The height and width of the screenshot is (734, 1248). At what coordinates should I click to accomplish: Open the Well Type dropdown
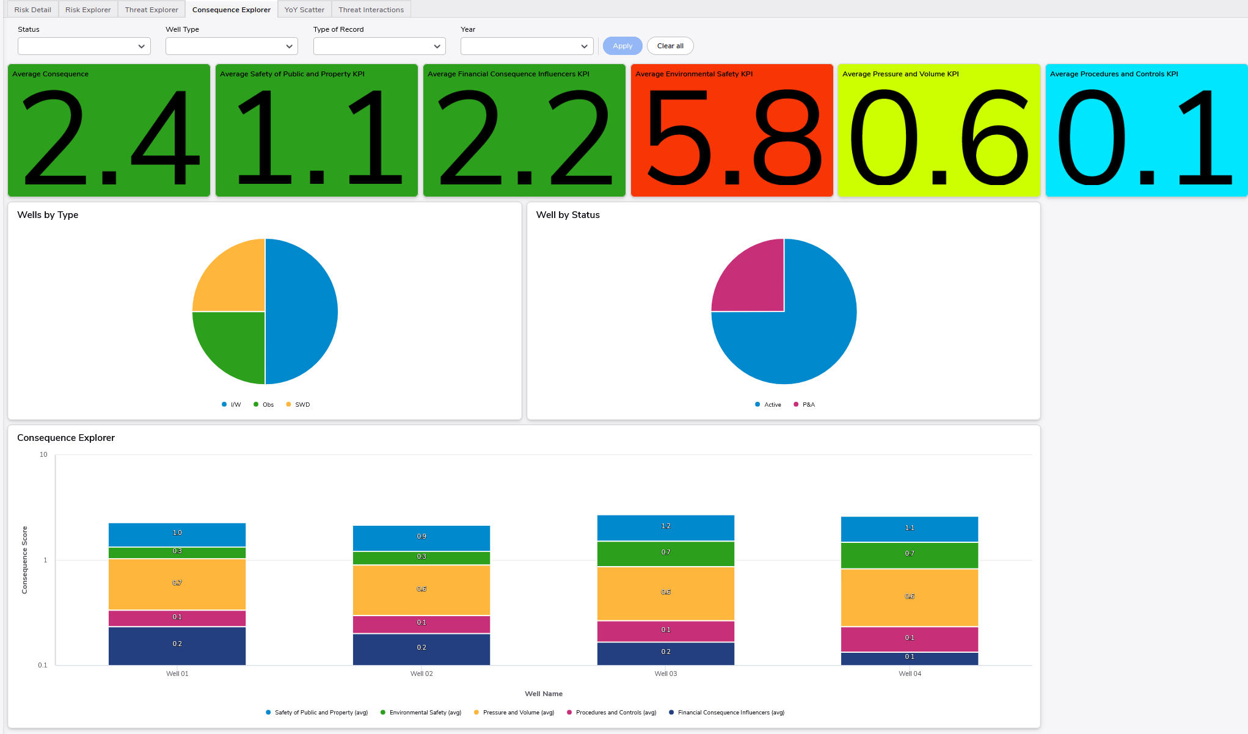click(x=232, y=46)
